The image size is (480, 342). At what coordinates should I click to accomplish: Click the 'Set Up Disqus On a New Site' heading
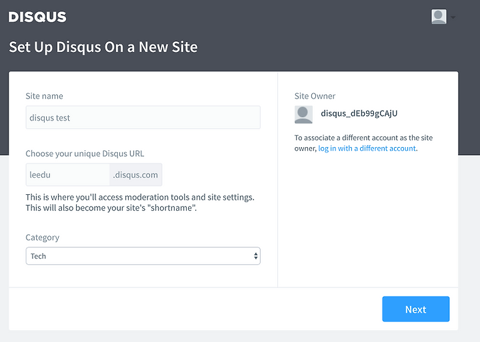103,47
